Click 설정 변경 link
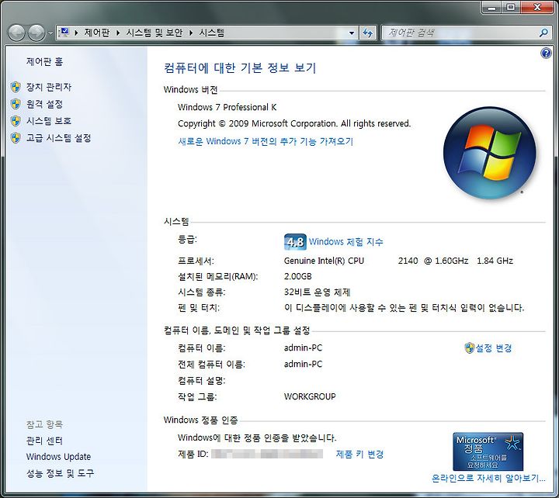The height and width of the screenshot is (498, 559). tap(494, 348)
